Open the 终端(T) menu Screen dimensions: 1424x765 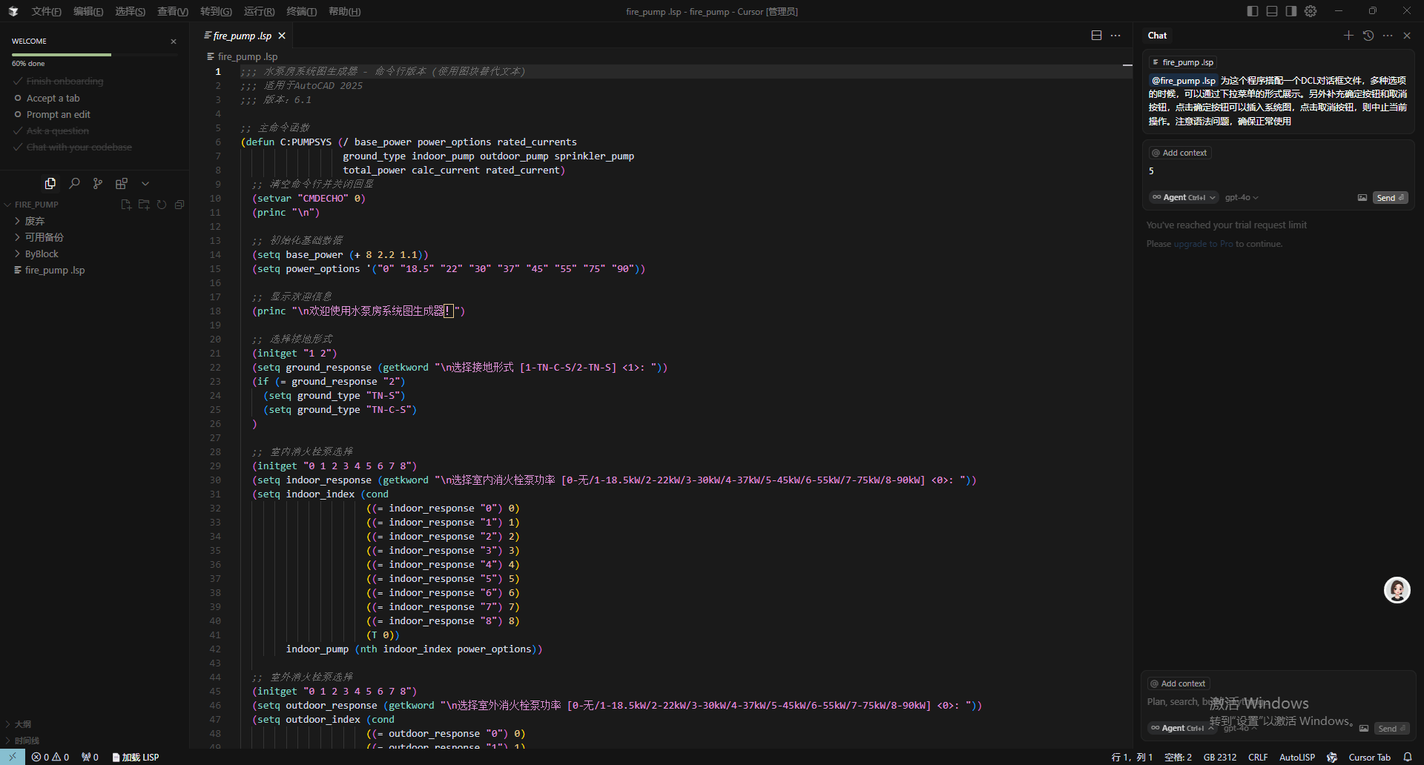[301, 11]
